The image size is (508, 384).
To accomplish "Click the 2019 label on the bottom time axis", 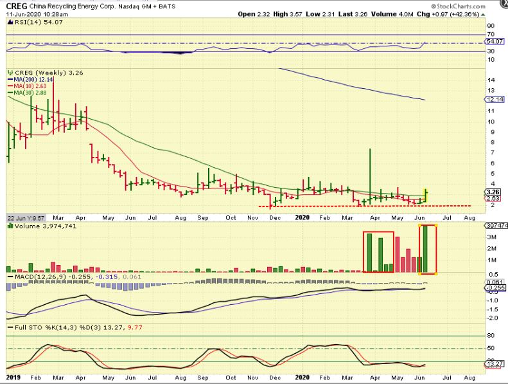I will [x=13, y=378].
